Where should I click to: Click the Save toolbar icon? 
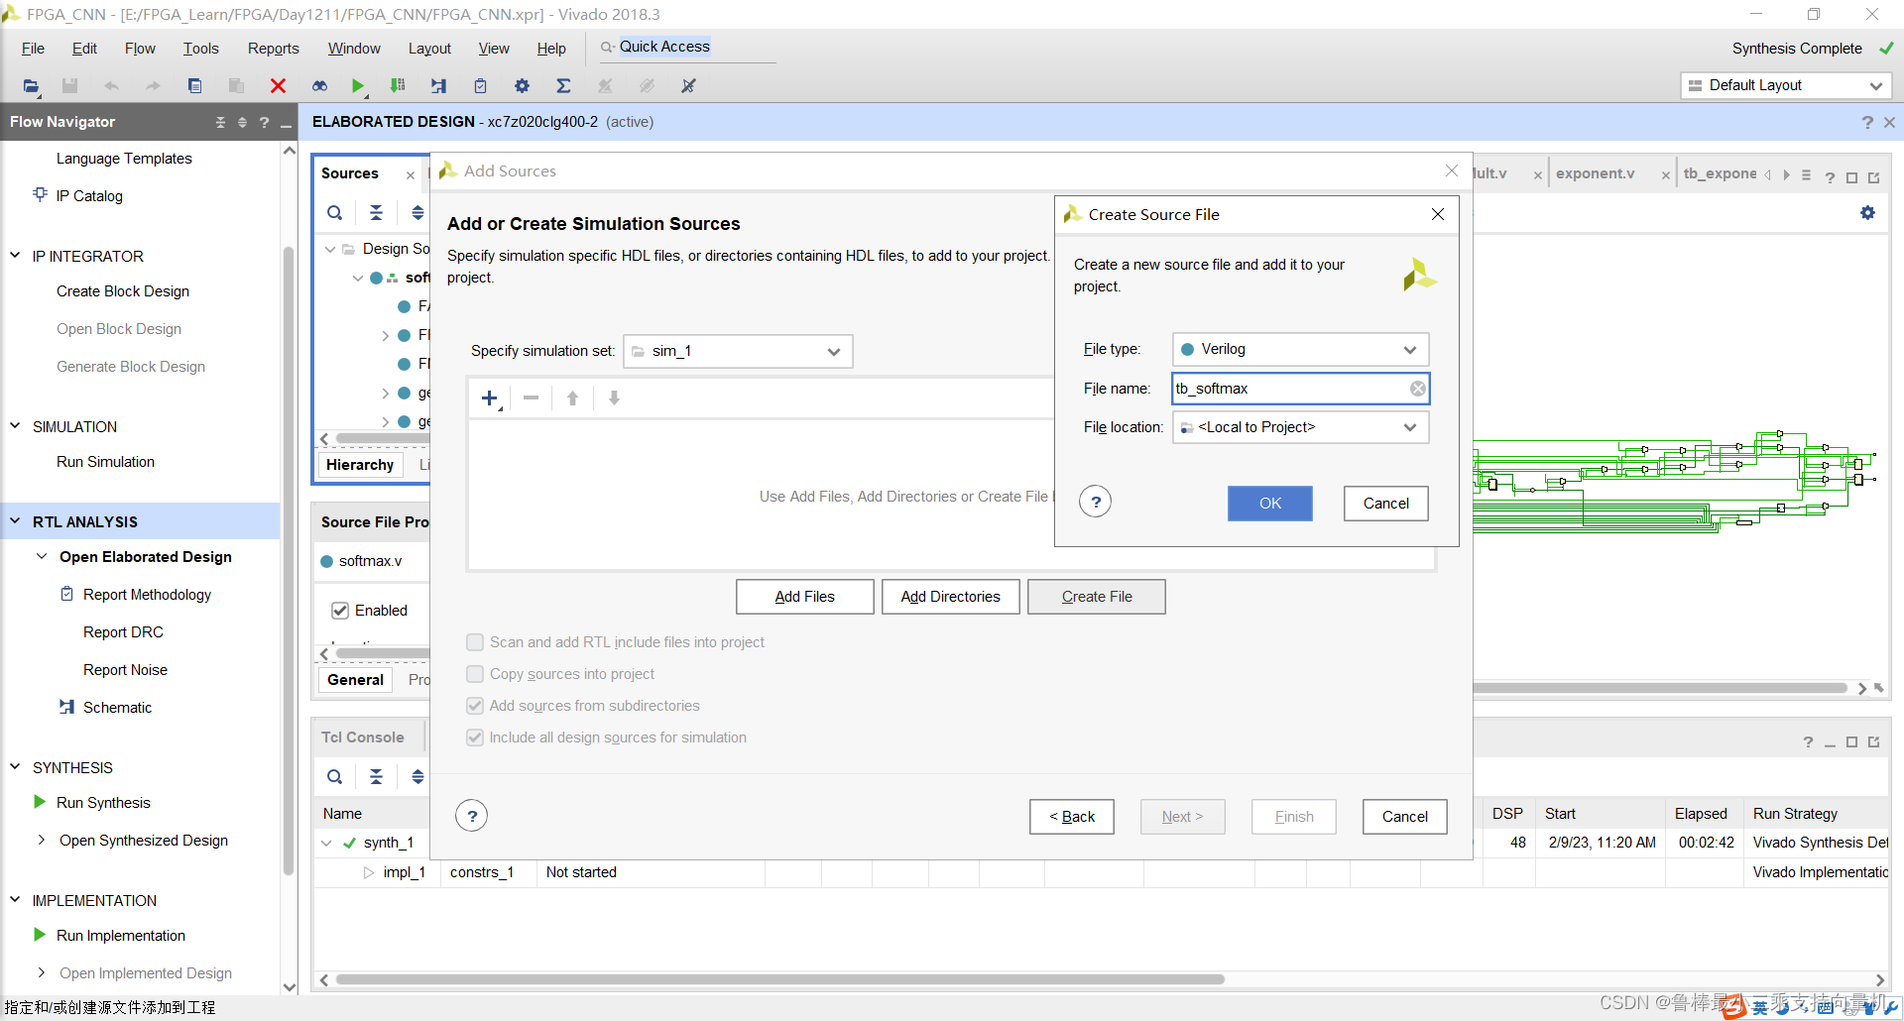pyautogui.click(x=69, y=86)
